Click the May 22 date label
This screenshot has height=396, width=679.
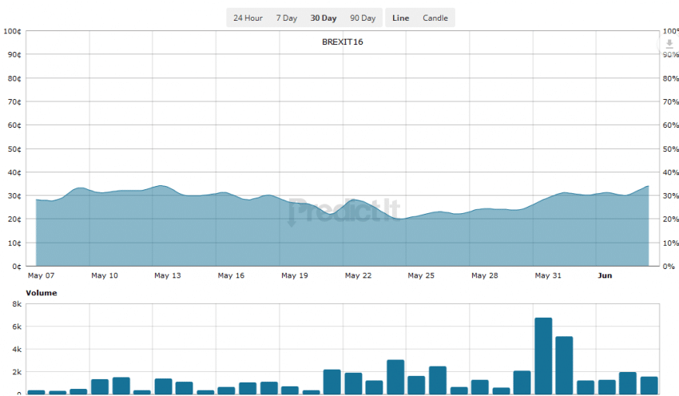point(358,275)
